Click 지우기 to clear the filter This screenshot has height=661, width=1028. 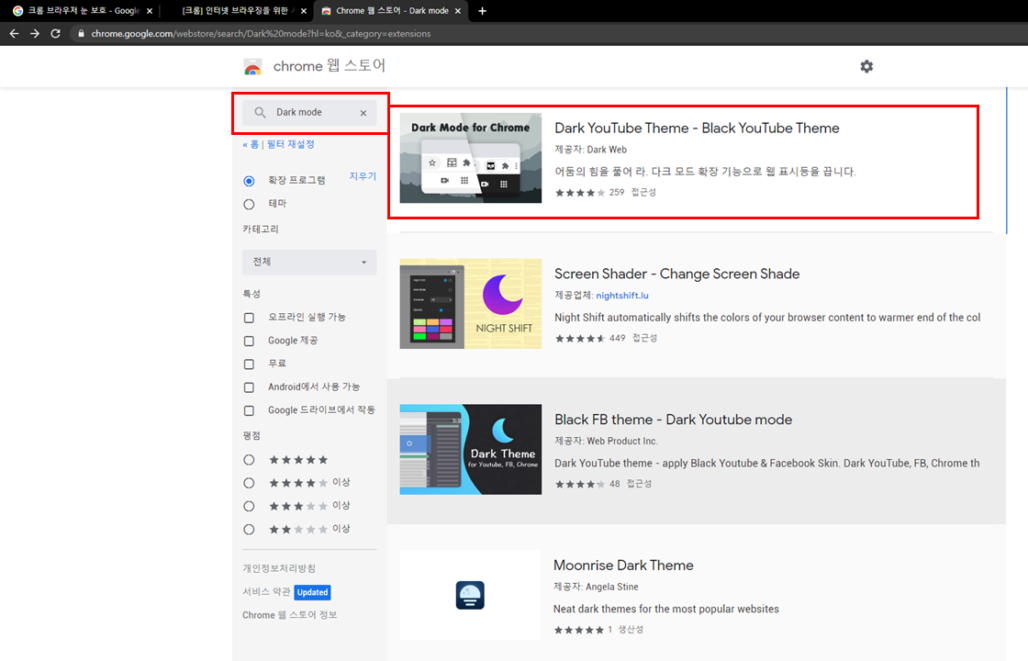point(363,176)
